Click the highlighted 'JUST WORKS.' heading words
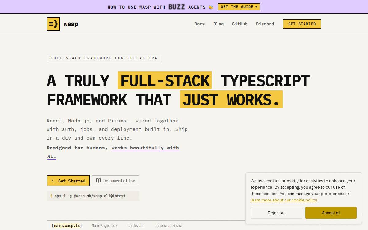368x230 pixels. point(231,99)
